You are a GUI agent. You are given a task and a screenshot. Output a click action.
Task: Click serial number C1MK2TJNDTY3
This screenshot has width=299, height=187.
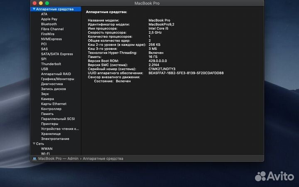click(x=162, y=69)
